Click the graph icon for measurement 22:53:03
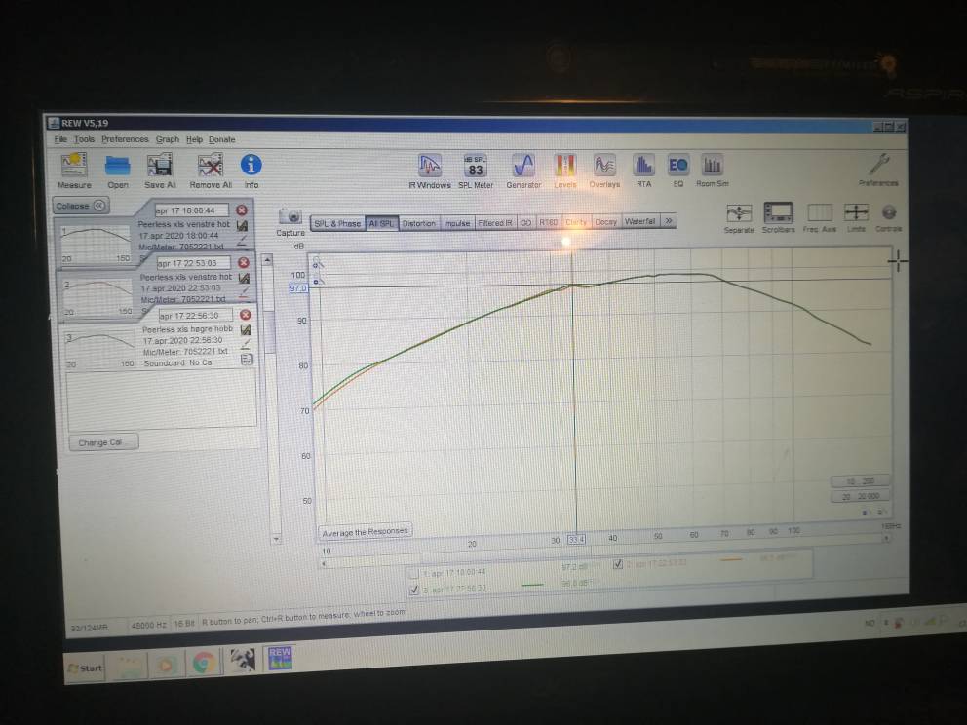The width and height of the screenshot is (967, 725). click(245, 279)
